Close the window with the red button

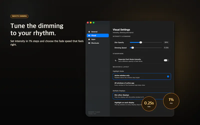coord(88,22)
